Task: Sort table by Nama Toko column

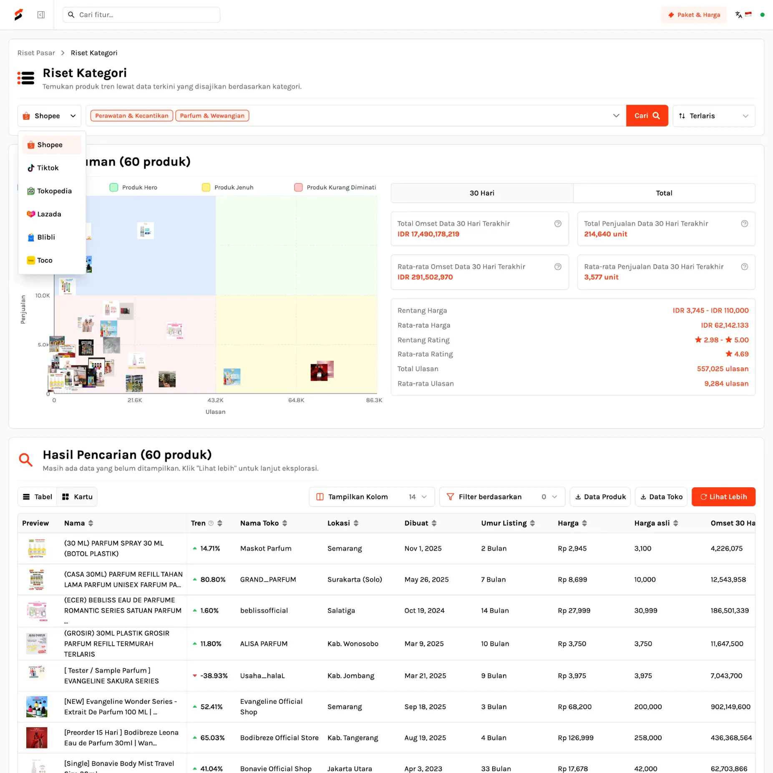Action: pos(285,523)
